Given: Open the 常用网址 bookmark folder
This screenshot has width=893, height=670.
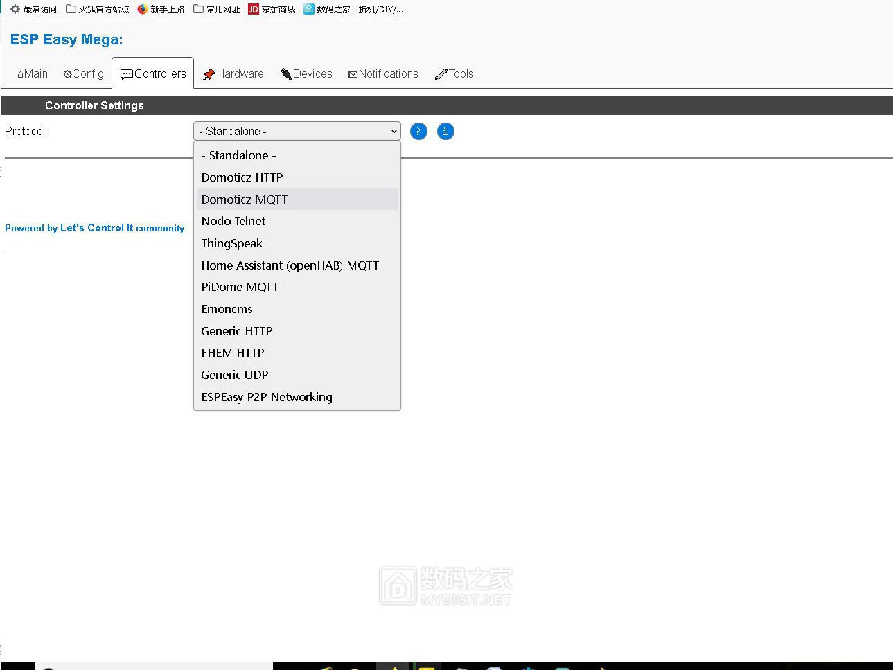Looking at the screenshot, I should [216, 9].
